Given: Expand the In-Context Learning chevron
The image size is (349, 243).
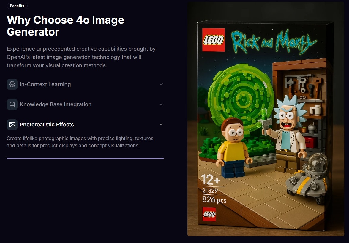Looking at the screenshot, I should pos(161,84).
